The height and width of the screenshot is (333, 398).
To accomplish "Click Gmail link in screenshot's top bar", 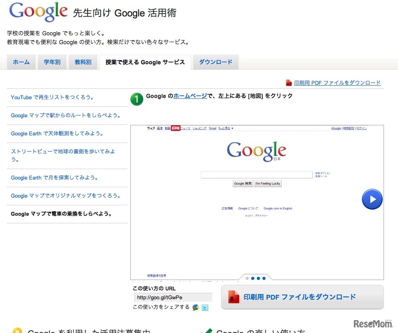I will [x=213, y=129].
